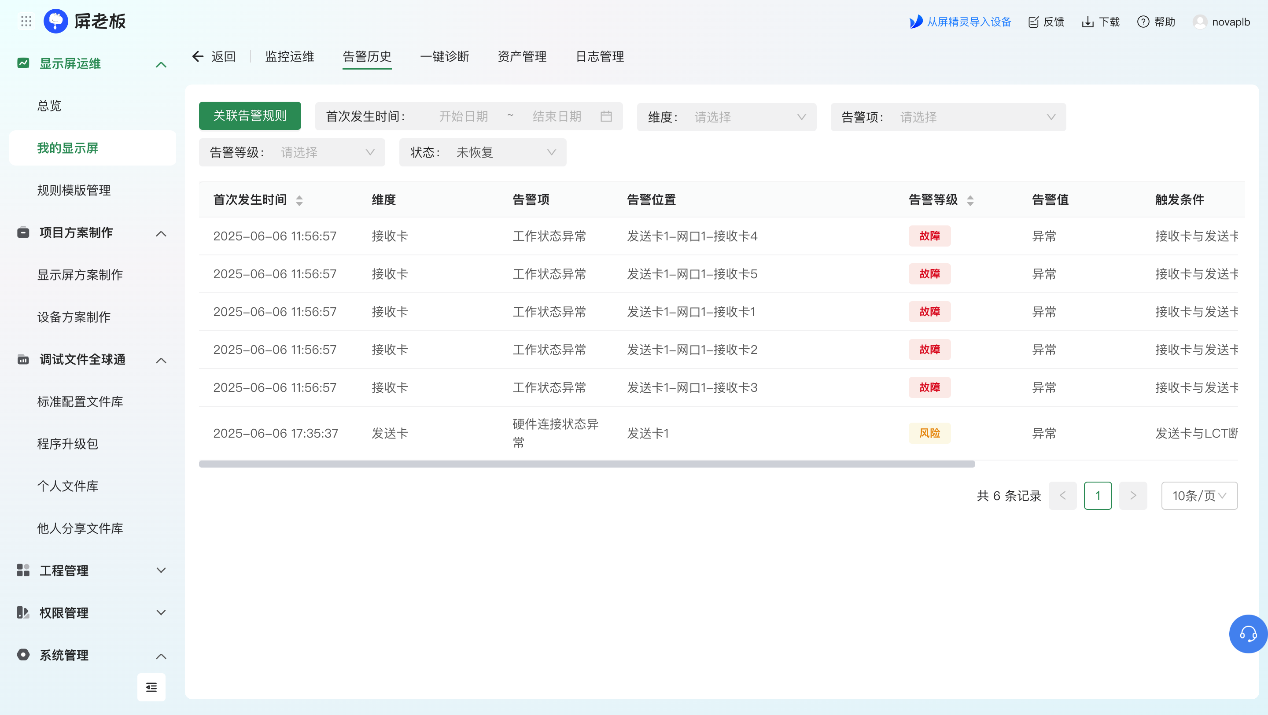Open the 告警等级 dropdown filter
Screen dimensions: 1268x715
click(x=292, y=152)
